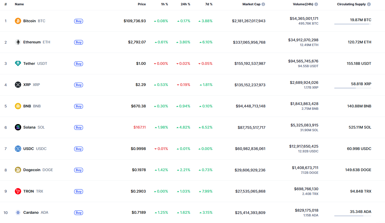Buy Bitcoin using its Buy button
This screenshot has height=223, width=385.
point(79,21)
